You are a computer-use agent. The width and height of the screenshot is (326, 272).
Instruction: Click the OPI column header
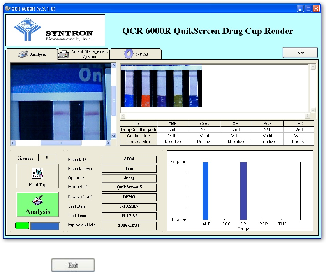pyautogui.click(x=236, y=123)
